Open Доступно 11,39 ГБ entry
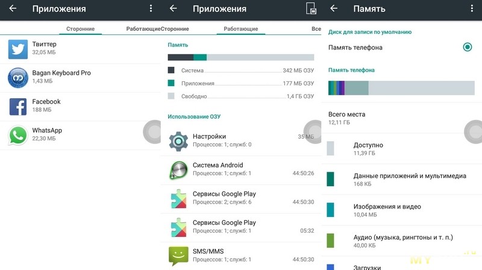The width and height of the screenshot is (482, 270). (401, 148)
